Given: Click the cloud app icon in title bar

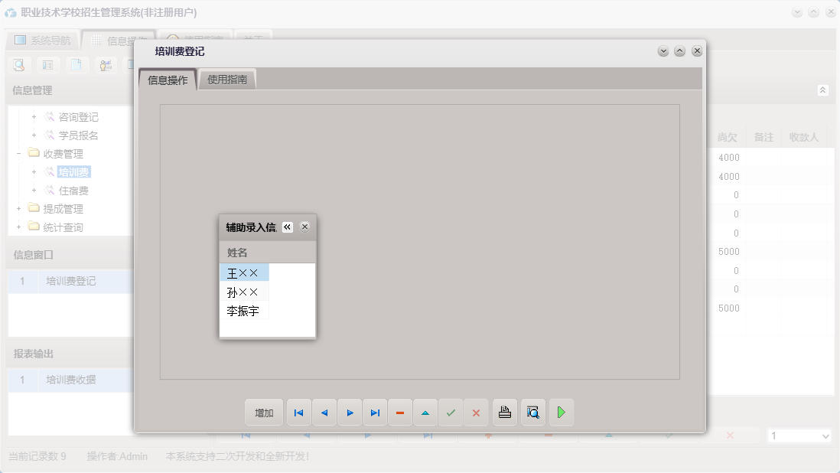Looking at the screenshot, I should coord(11,12).
